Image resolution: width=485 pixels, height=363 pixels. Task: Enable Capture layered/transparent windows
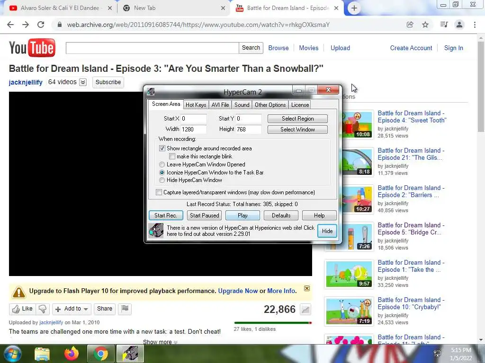[159, 192]
